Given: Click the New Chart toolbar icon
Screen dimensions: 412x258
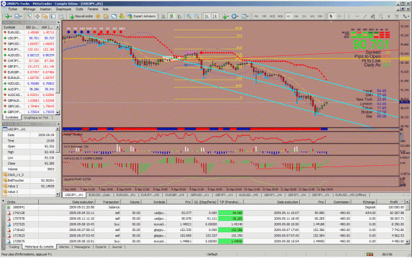Looking at the screenshot, I should tap(7, 16).
